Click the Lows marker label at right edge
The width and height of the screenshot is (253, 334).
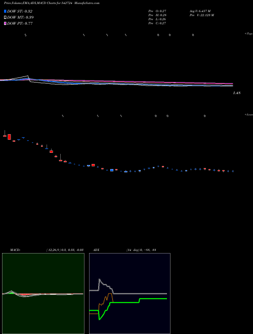tap(249, 114)
